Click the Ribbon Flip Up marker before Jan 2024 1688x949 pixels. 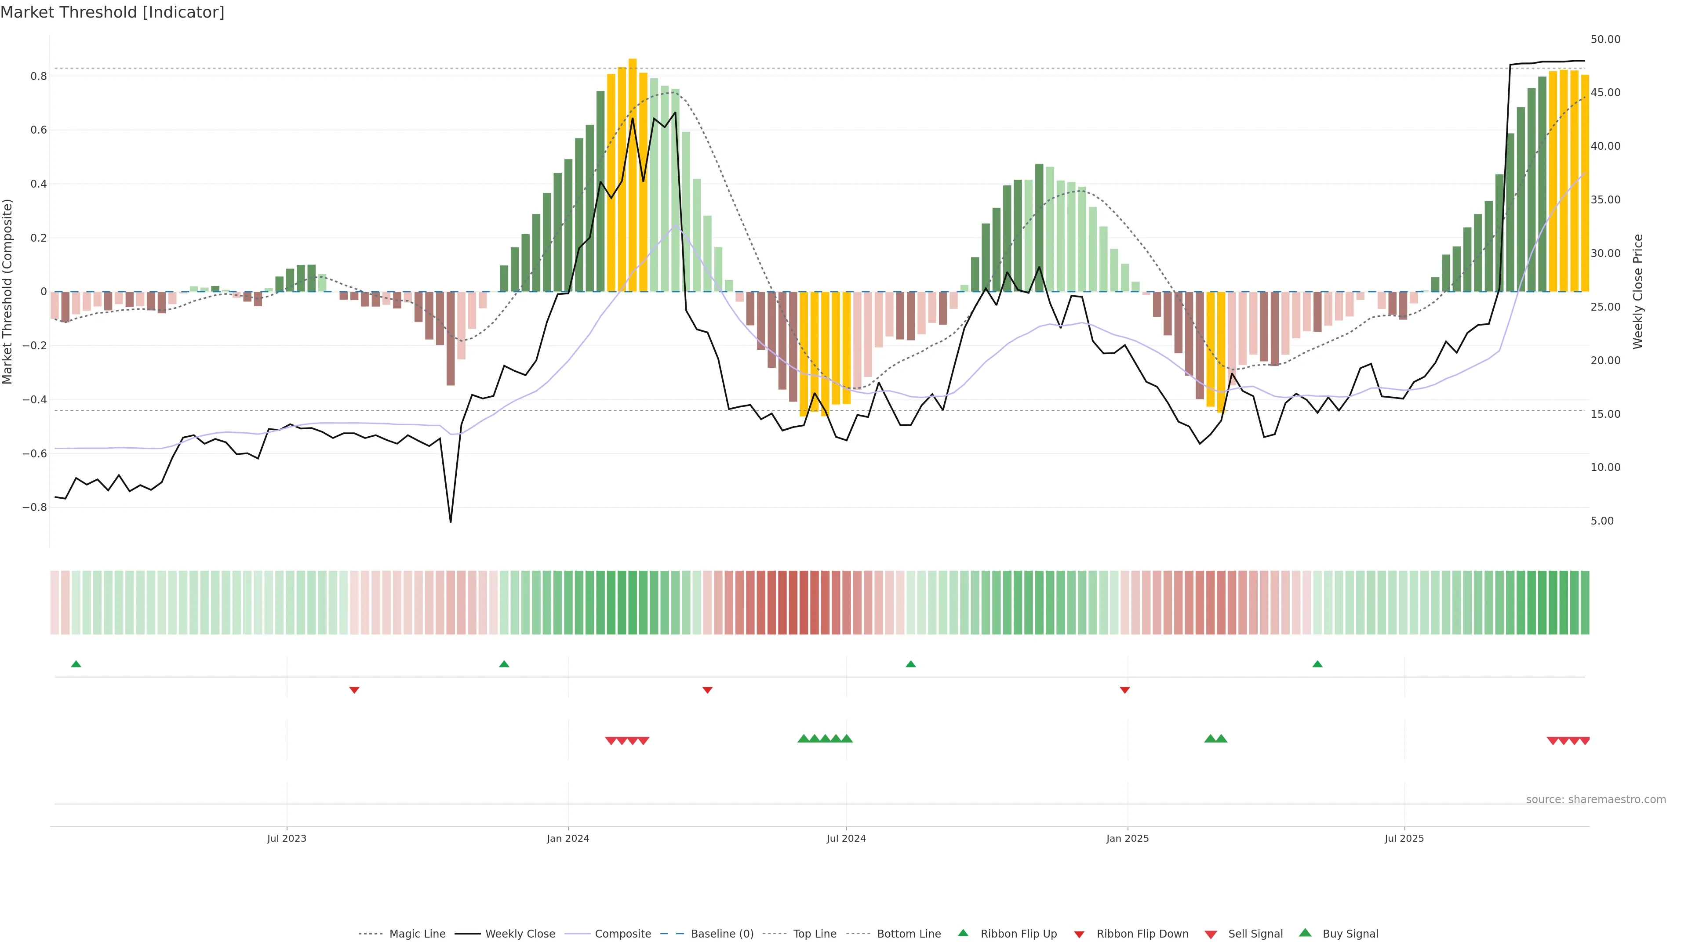click(x=504, y=664)
